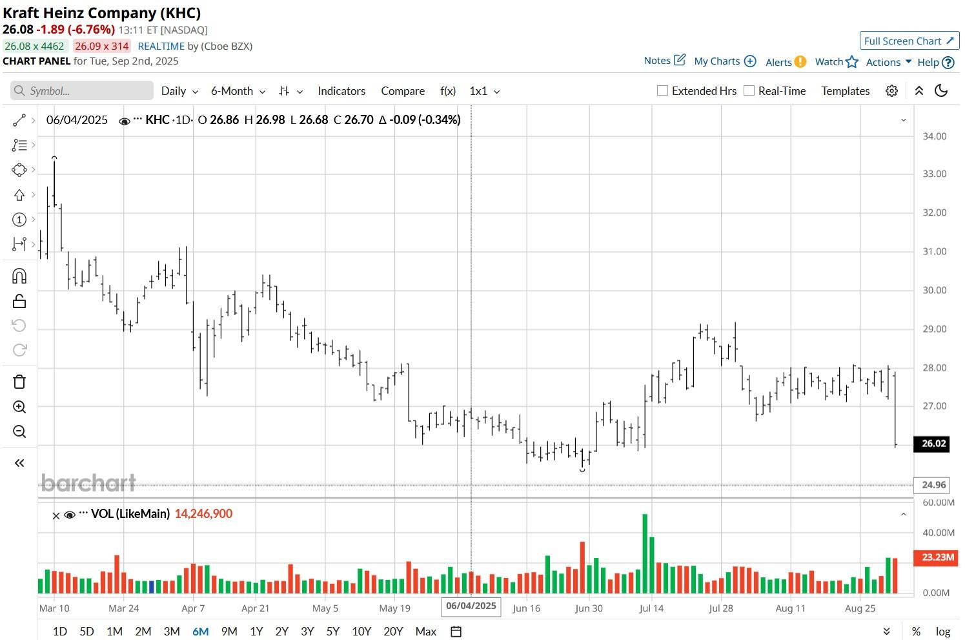
Task: Open KHC series options dots
Action: pyautogui.click(x=137, y=120)
